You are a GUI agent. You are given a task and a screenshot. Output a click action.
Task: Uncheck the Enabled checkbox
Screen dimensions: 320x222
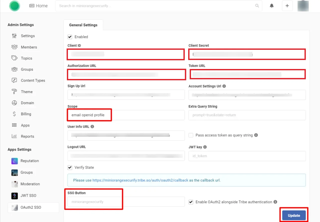pyautogui.click(x=70, y=37)
